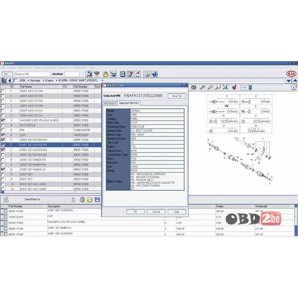Click the pinned note bookmark icon
Image resolution: width=298 pixels, height=298 pixels.
pos(138,74)
